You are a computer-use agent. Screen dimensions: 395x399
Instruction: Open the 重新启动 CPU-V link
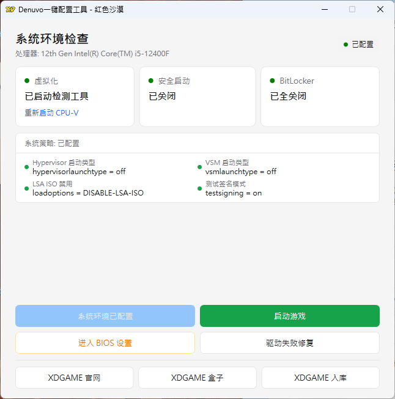[x=51, y=113]
